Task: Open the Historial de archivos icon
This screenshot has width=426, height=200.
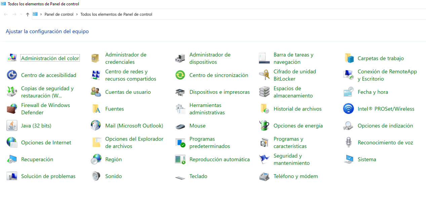Action: (x=264, y=109)
